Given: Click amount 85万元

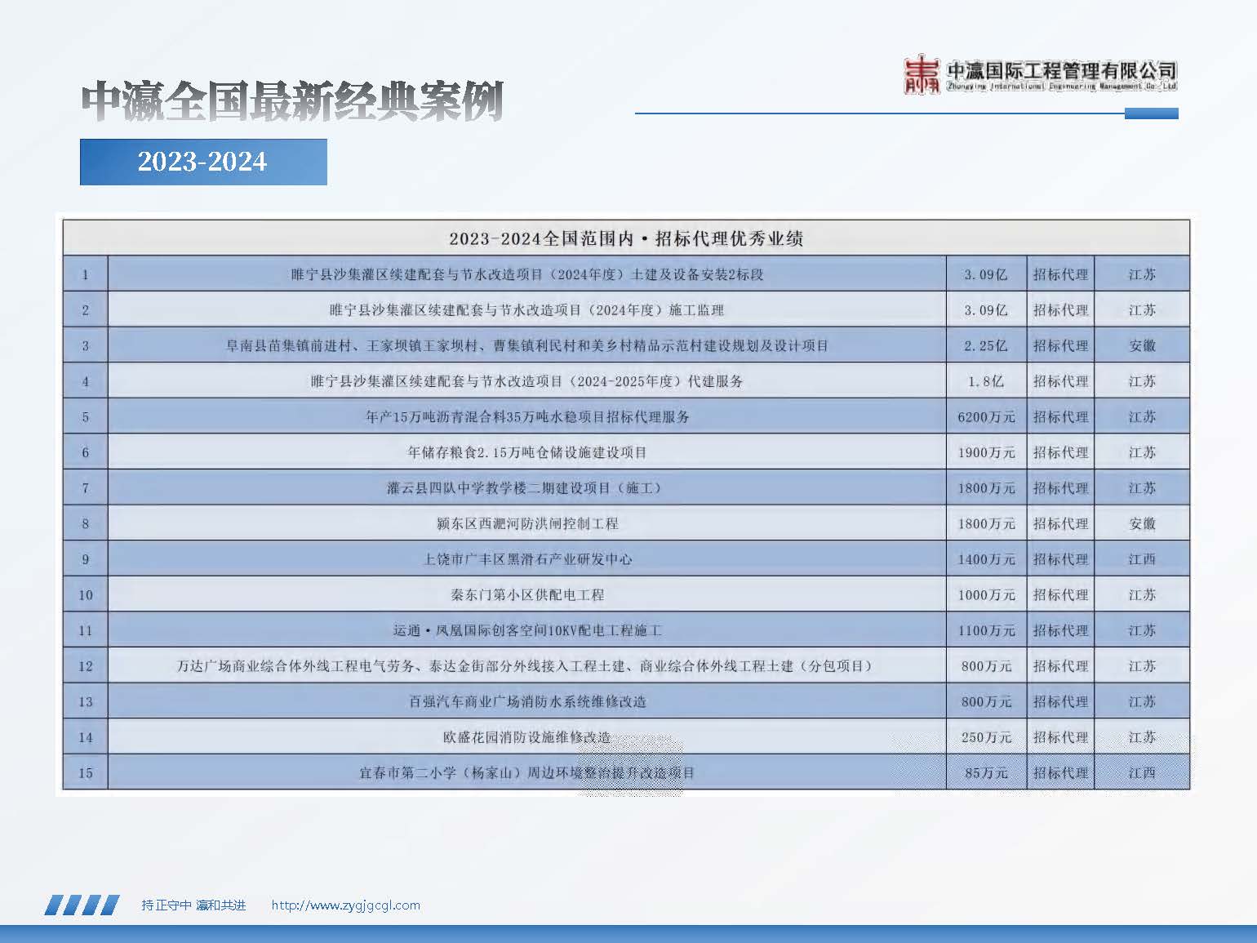Looking at the screenshot, I should (x=986, y=773).
